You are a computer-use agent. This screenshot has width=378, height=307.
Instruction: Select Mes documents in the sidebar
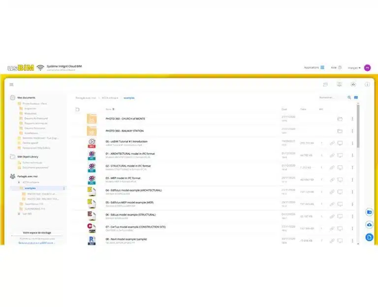coord(26,97)
